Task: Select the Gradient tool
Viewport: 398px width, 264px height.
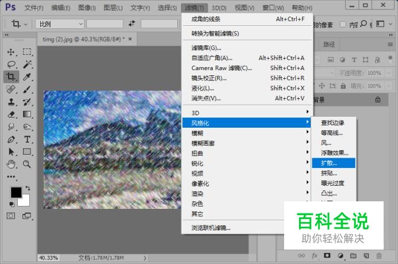Action: (27, 114)
